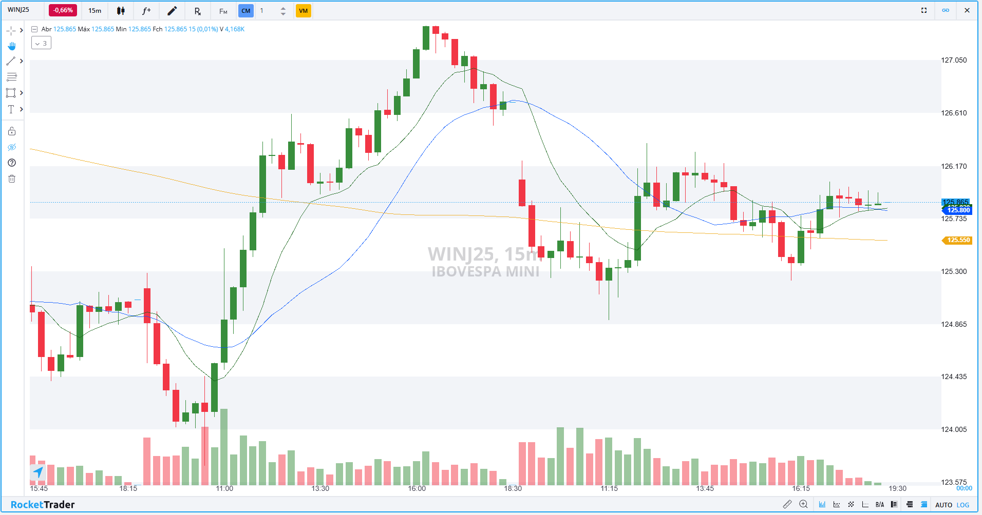Select the ruler measurement tool

pyautogui.click(x=787, y=504)
